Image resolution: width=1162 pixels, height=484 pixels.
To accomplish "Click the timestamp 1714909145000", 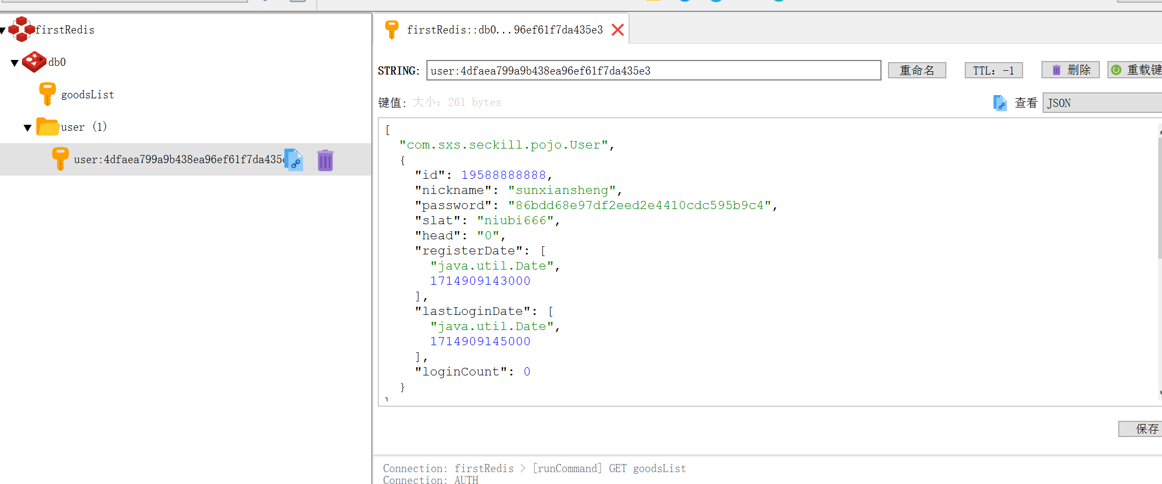I will point(480,341).
